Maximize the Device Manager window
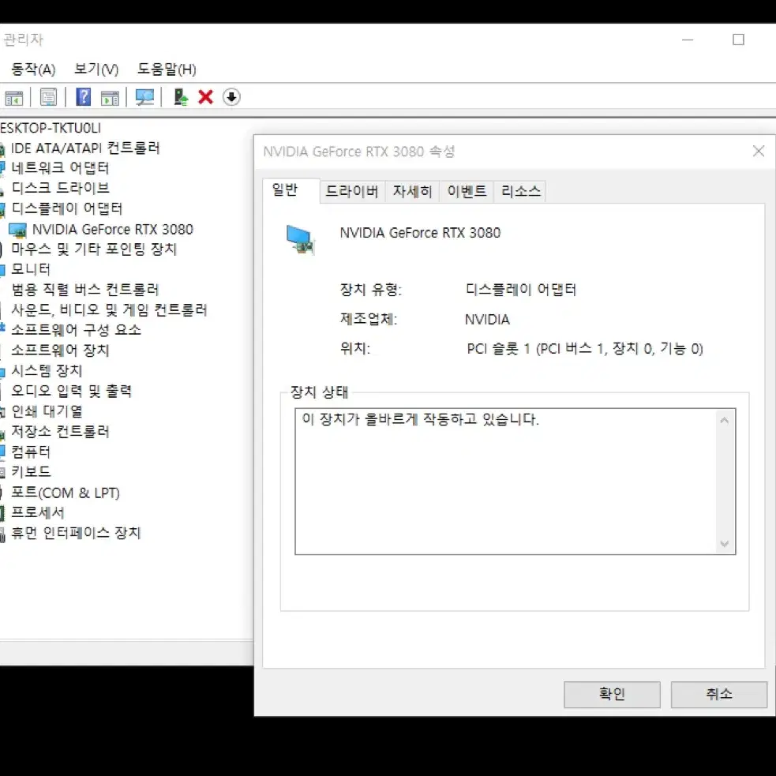This screenshot has height=776, width=776. [738, 39]
